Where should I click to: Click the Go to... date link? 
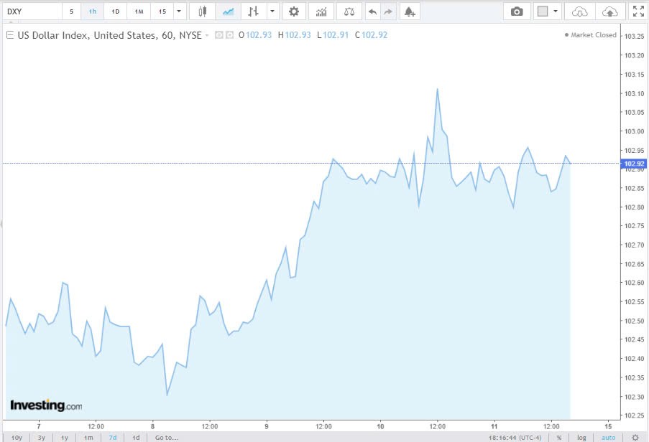point(165,437)
